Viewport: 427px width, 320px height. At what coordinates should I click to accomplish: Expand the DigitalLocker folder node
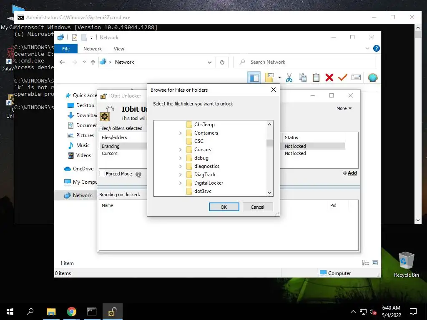point(180,183)
